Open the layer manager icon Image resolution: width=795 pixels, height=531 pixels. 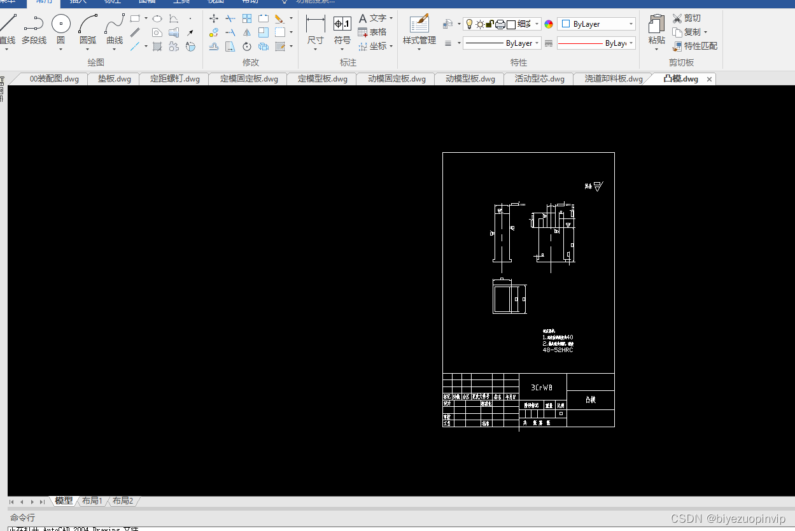coord(447,24)
